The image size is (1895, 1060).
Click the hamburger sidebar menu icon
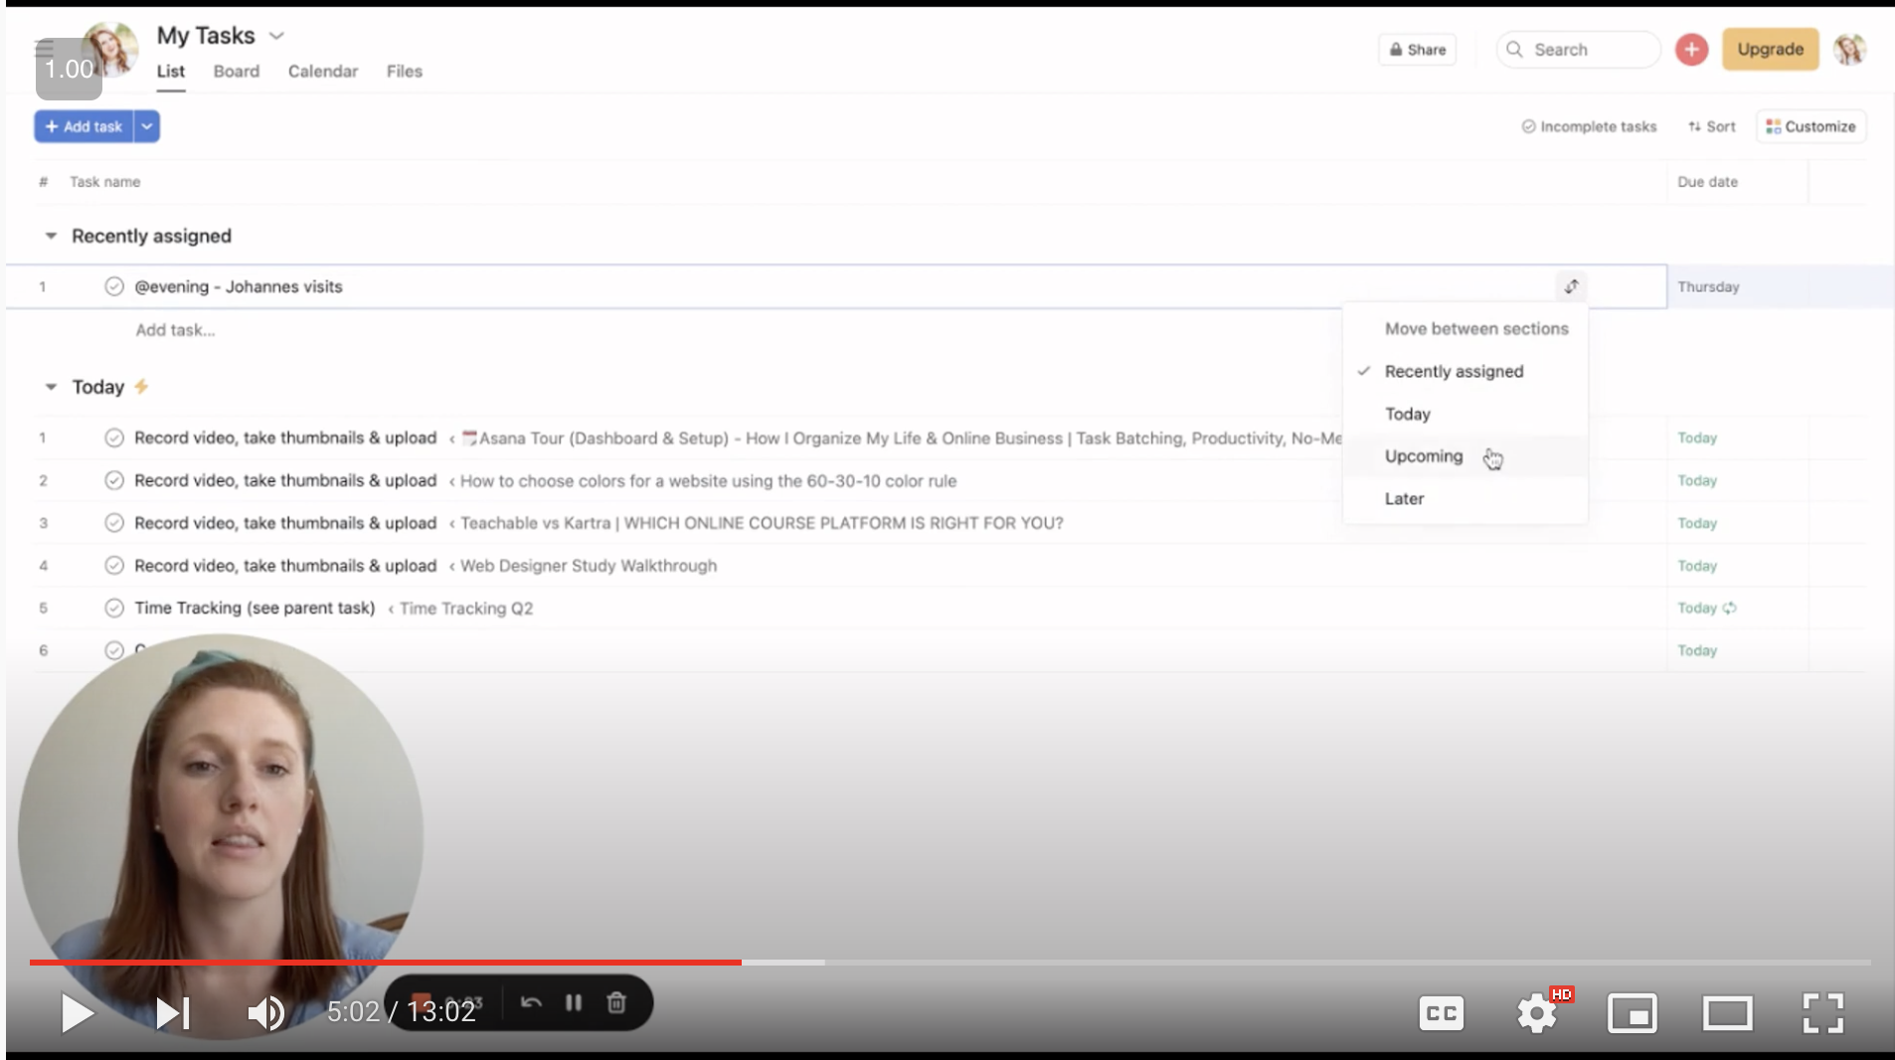tap(44, 47)
